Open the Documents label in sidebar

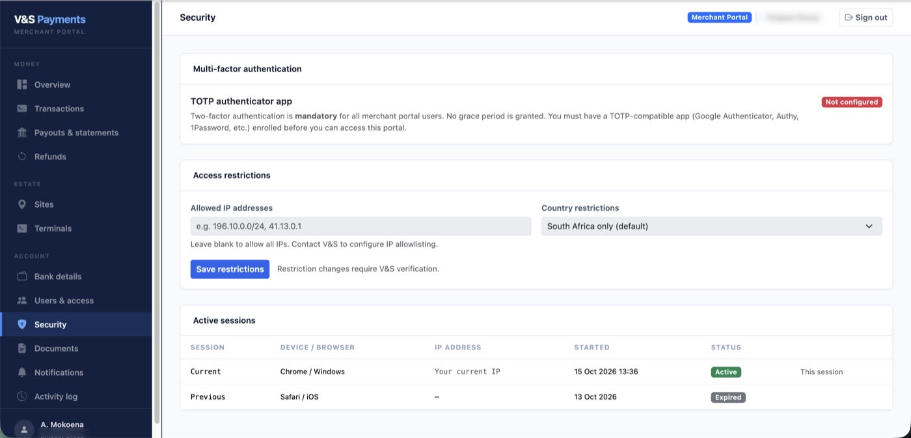pyautogui.click(x=56, y=349)
